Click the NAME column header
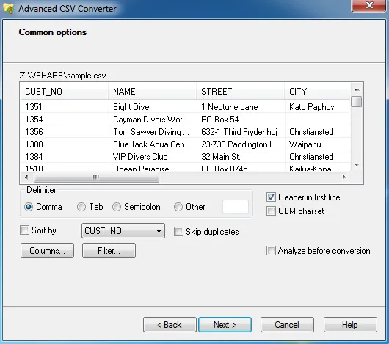 tap(152, 92)
